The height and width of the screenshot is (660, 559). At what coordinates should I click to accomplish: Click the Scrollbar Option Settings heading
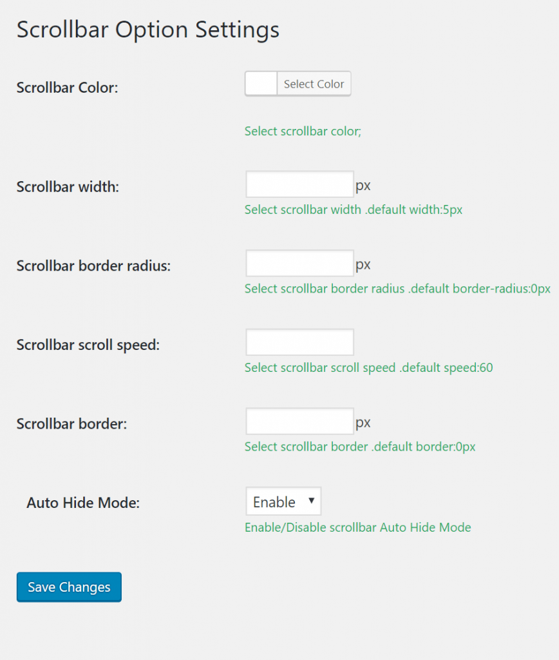pyautogui.click(x=148, y=30)
